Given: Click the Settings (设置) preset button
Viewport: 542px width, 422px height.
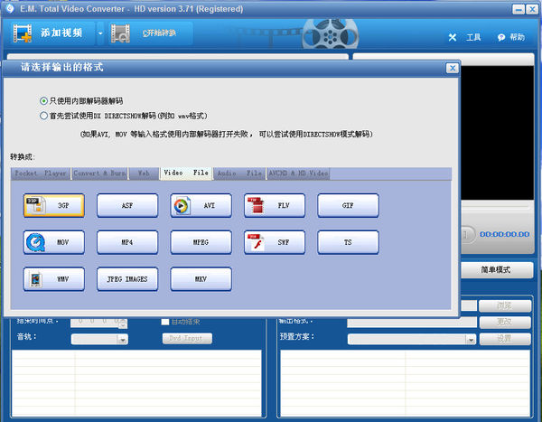Looking at the screenshot, I should [x=505, y=339].
